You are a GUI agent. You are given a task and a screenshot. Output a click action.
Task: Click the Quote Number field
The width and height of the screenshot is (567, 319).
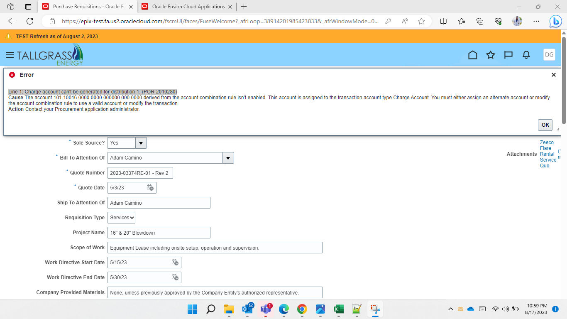(x=140, y=173)
